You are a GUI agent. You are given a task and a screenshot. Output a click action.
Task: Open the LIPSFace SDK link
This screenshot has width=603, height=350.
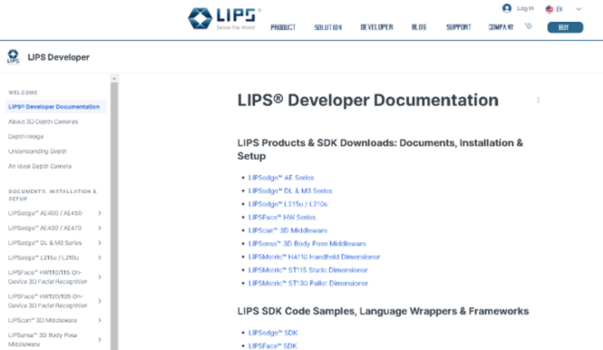coord(272,345)
